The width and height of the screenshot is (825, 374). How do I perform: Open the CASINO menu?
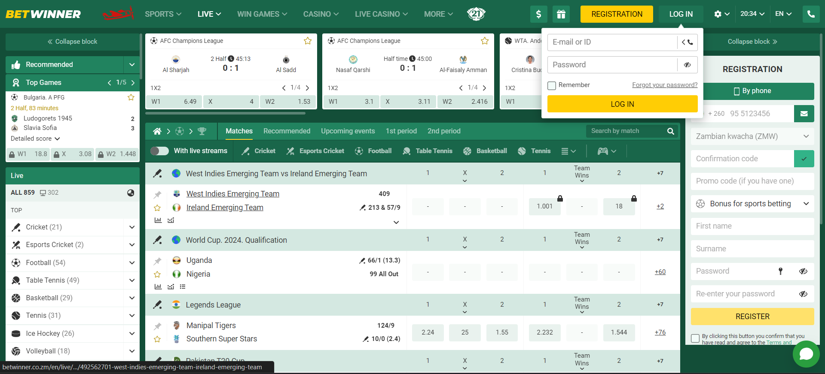(x=321, y=14)
